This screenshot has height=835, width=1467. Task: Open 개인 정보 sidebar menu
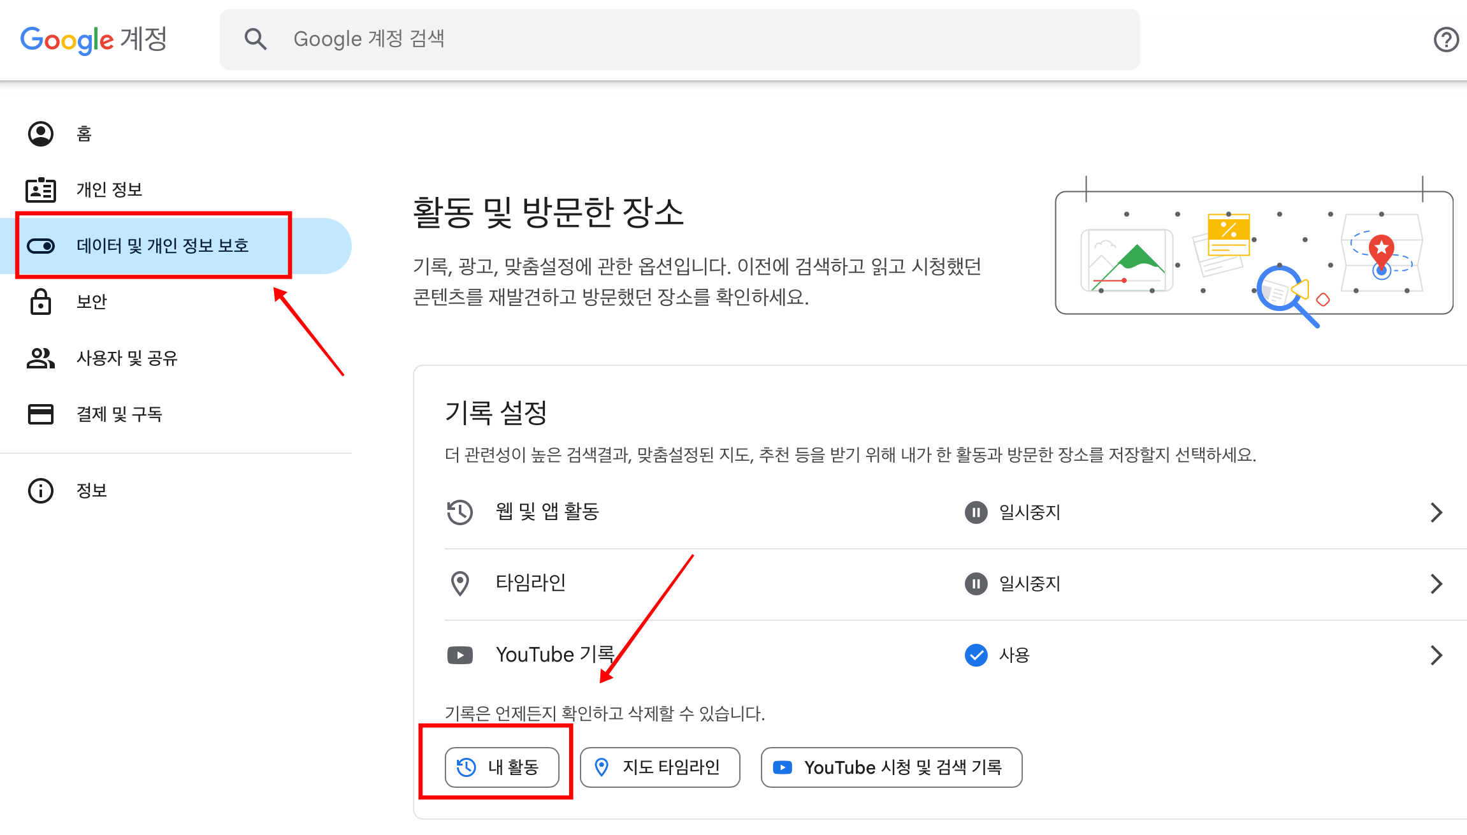click(109, 189)
